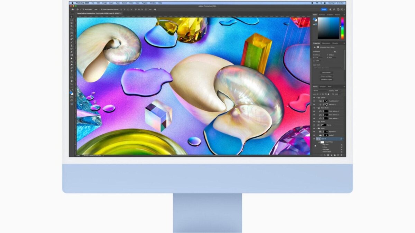Screen dimensions: 415x233
Task: Create a new layer from the Layers panel
Action: click(338, 154)
